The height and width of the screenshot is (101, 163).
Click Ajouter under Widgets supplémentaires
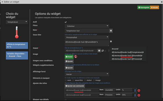click(69, 68)
